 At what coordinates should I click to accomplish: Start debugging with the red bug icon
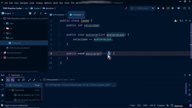coord(163,8)
